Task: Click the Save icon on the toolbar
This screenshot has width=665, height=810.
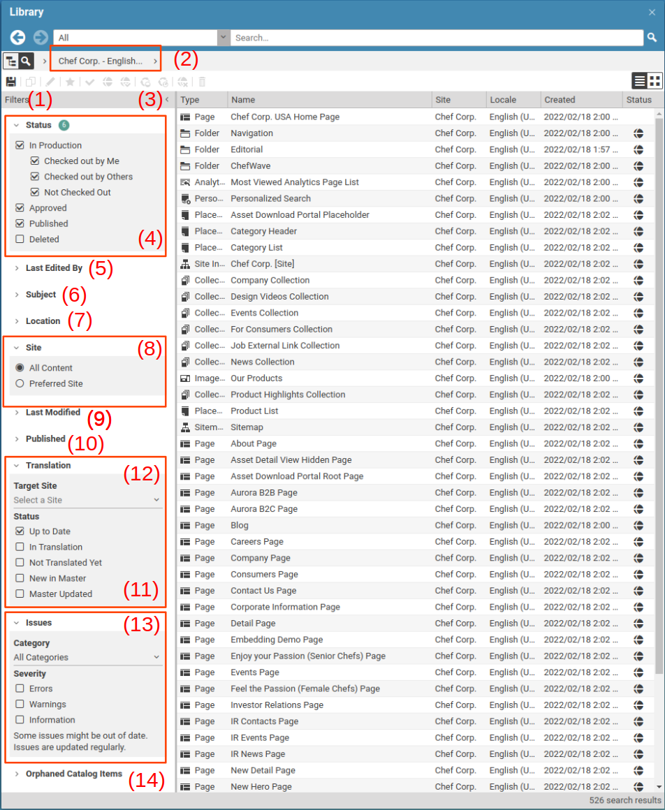Action: (11, 82)
